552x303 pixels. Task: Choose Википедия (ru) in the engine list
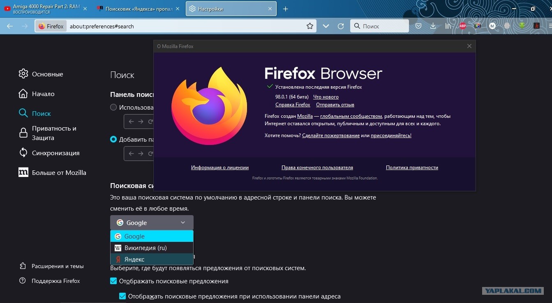click(152, 248)
